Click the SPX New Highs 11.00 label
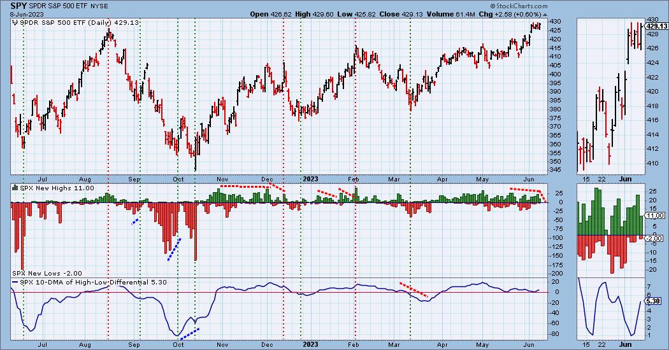This screenshot has width=669, height=350. coord(56,188)
